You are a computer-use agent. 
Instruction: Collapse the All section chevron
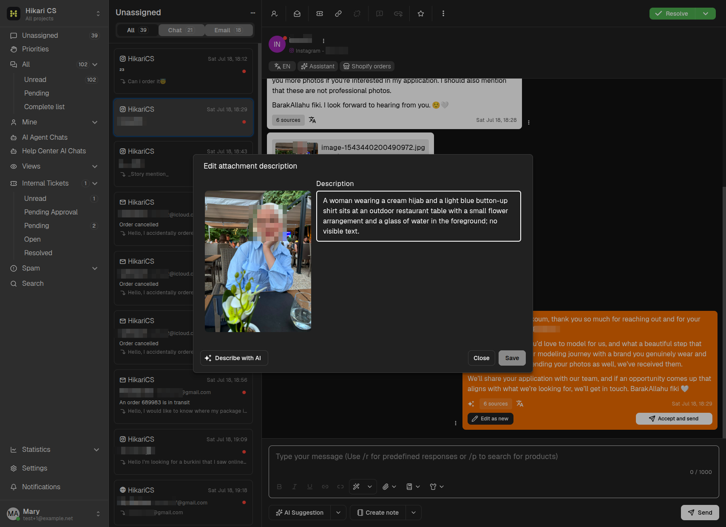pyautogui.click(x=95, y=65)
